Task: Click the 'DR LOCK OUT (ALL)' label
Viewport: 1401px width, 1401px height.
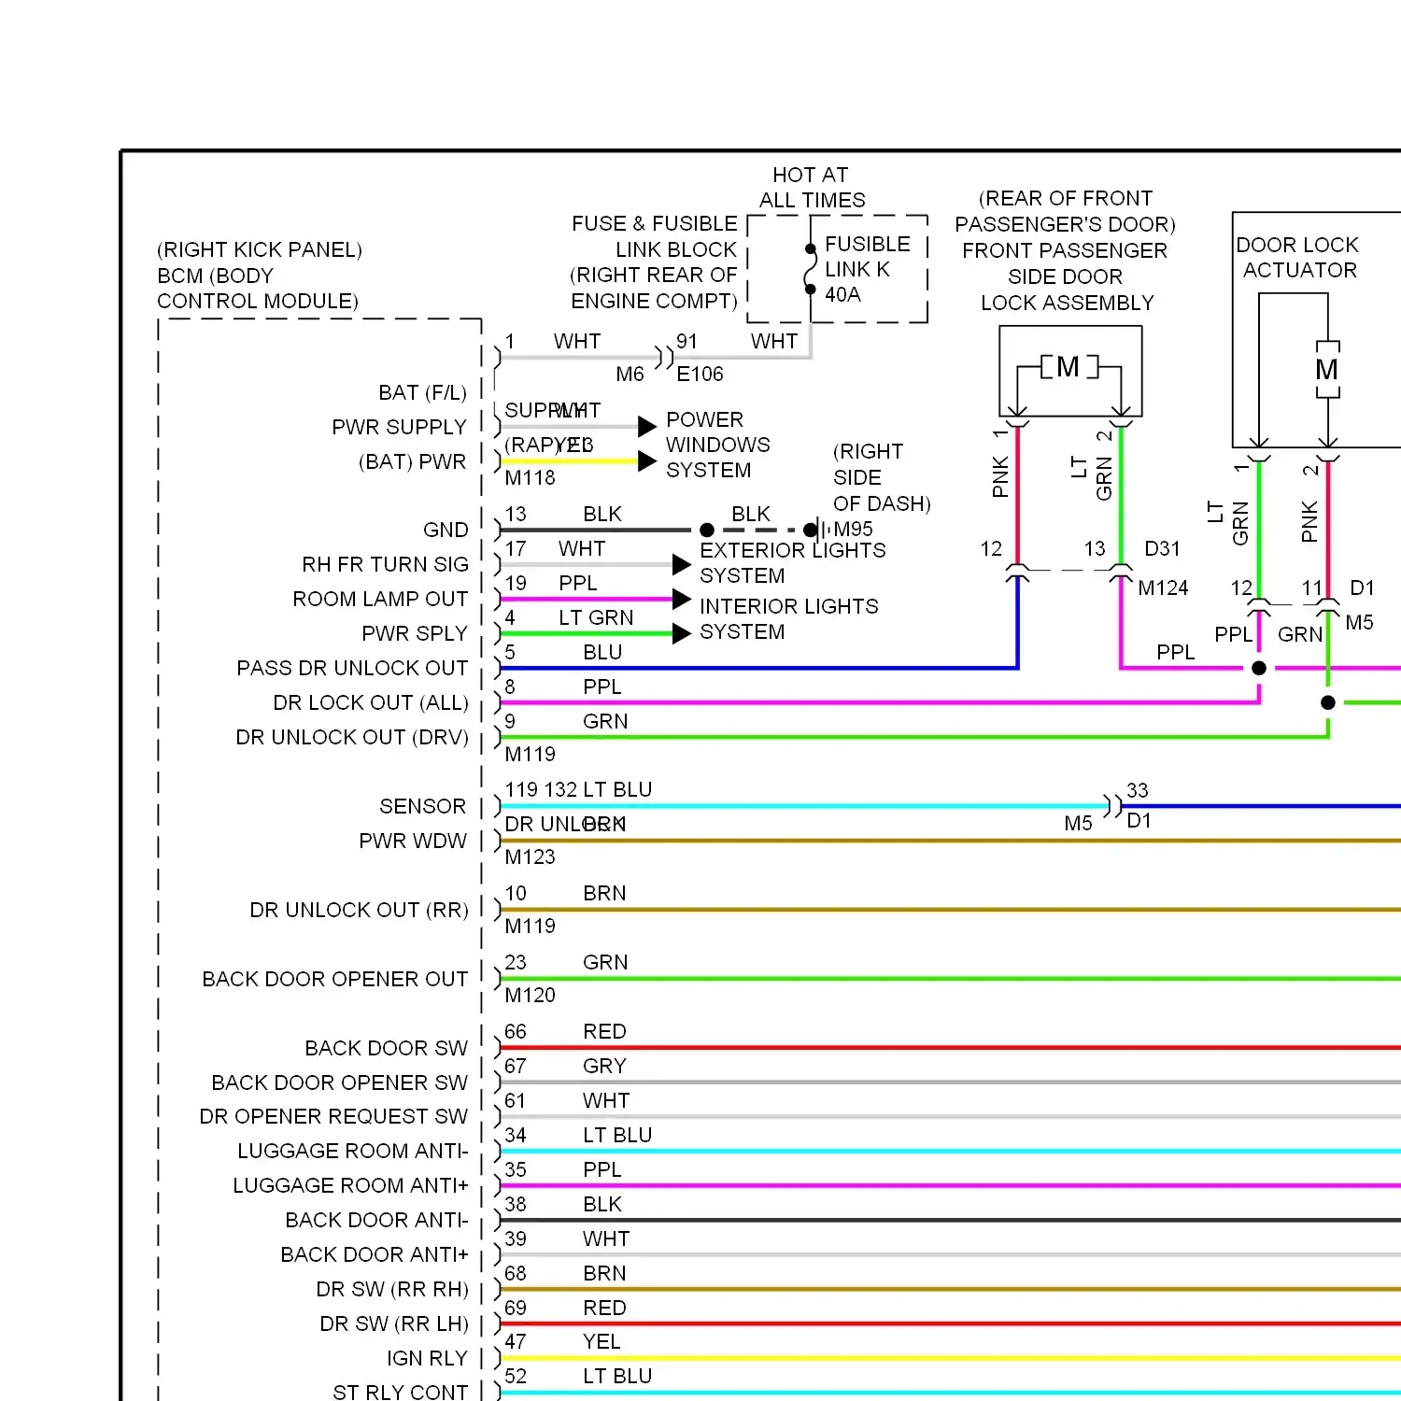Action: [371, 702]
